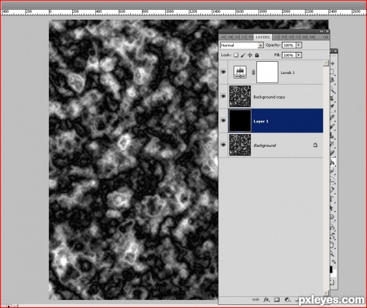The image size is (367, 308).
Task: Click the padlock on the Background layer
Action: coord(315,145)
